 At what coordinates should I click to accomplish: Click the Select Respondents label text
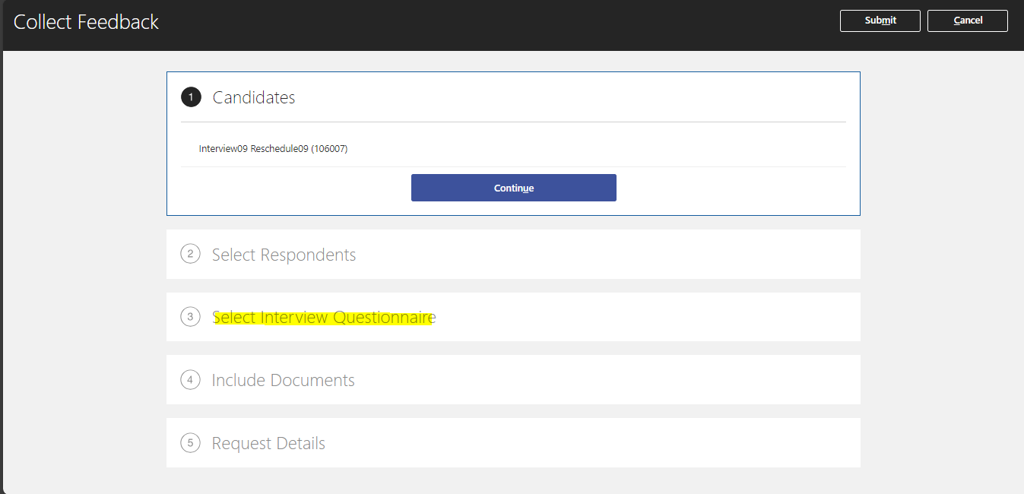(284, 255)
